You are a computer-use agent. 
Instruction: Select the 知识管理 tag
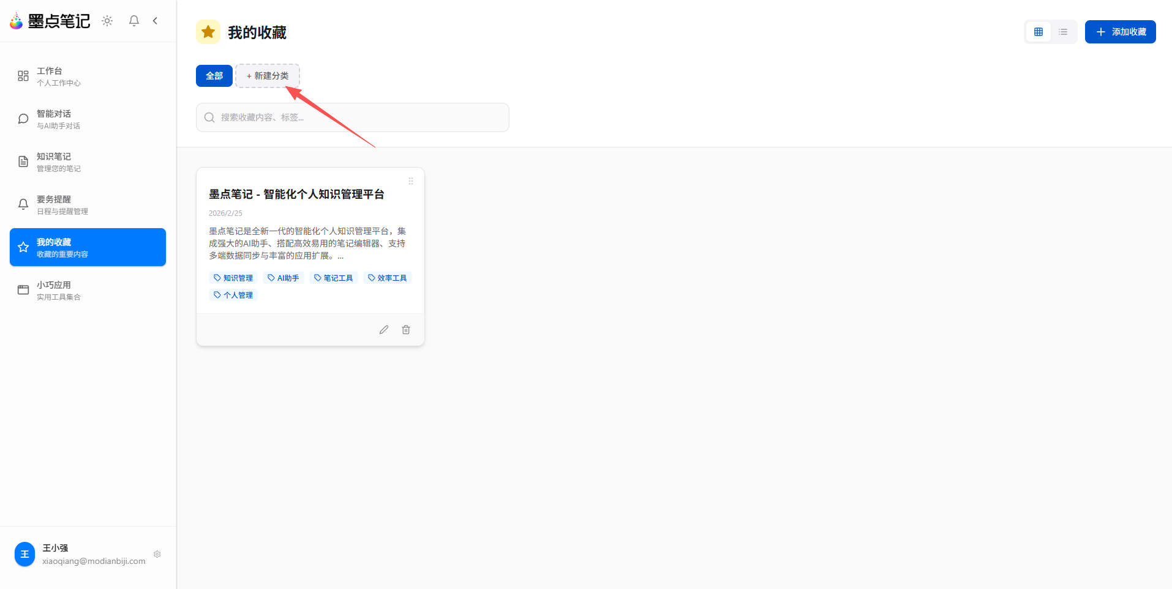pyautogui.click(x=233, y=277)
